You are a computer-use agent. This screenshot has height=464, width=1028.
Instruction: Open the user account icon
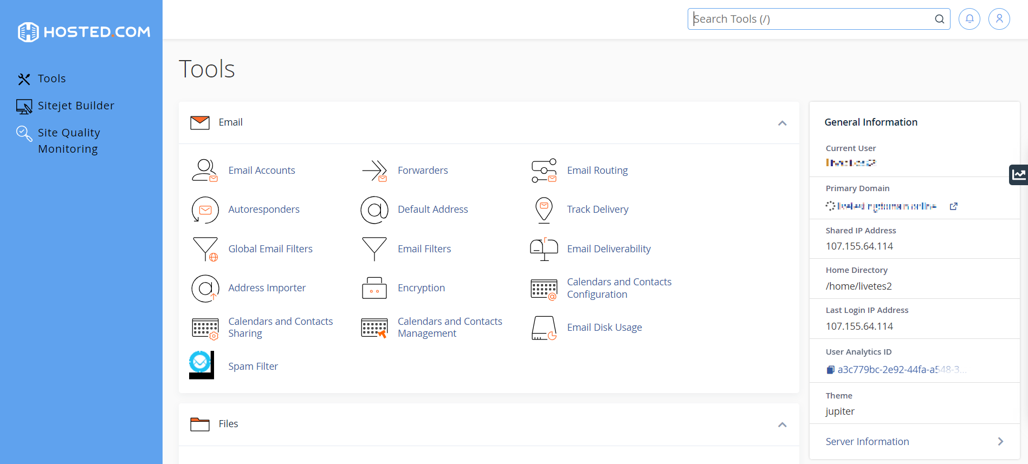(999, 19)
